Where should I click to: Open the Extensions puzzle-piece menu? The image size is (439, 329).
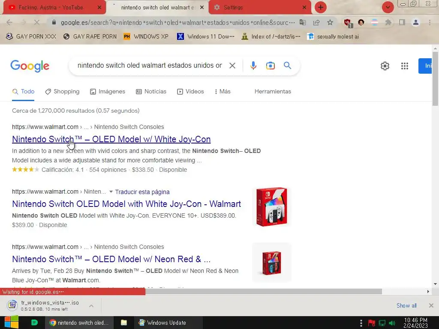(x=388, y=22)
